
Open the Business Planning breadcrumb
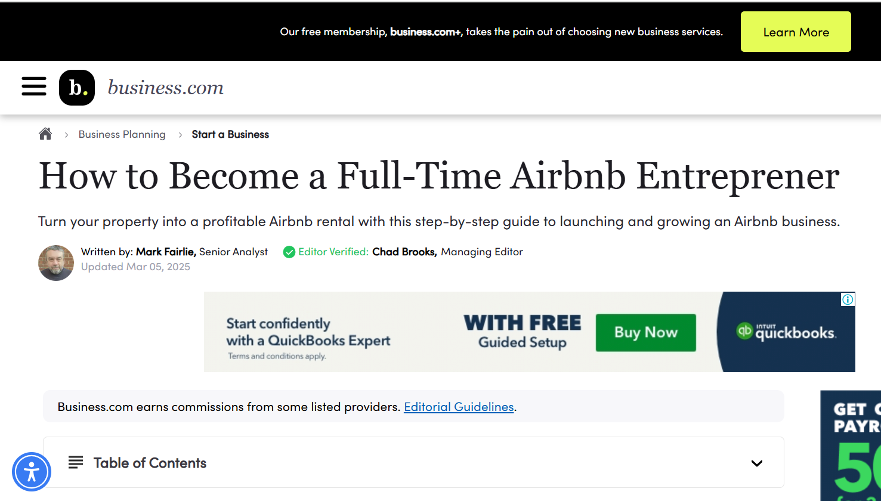click(122, 134)
